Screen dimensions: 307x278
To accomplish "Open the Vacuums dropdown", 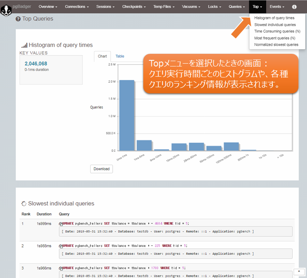I will click(x=191, y=7).
